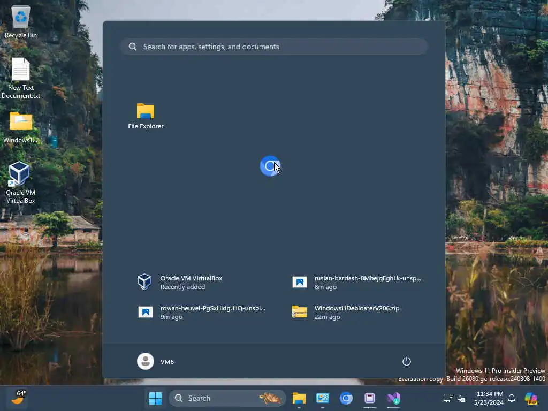Select the Oracle VM VirtualBox desktop shortcut
The height and width of the screenshot is (411, 548).
[x=21, y=183]
